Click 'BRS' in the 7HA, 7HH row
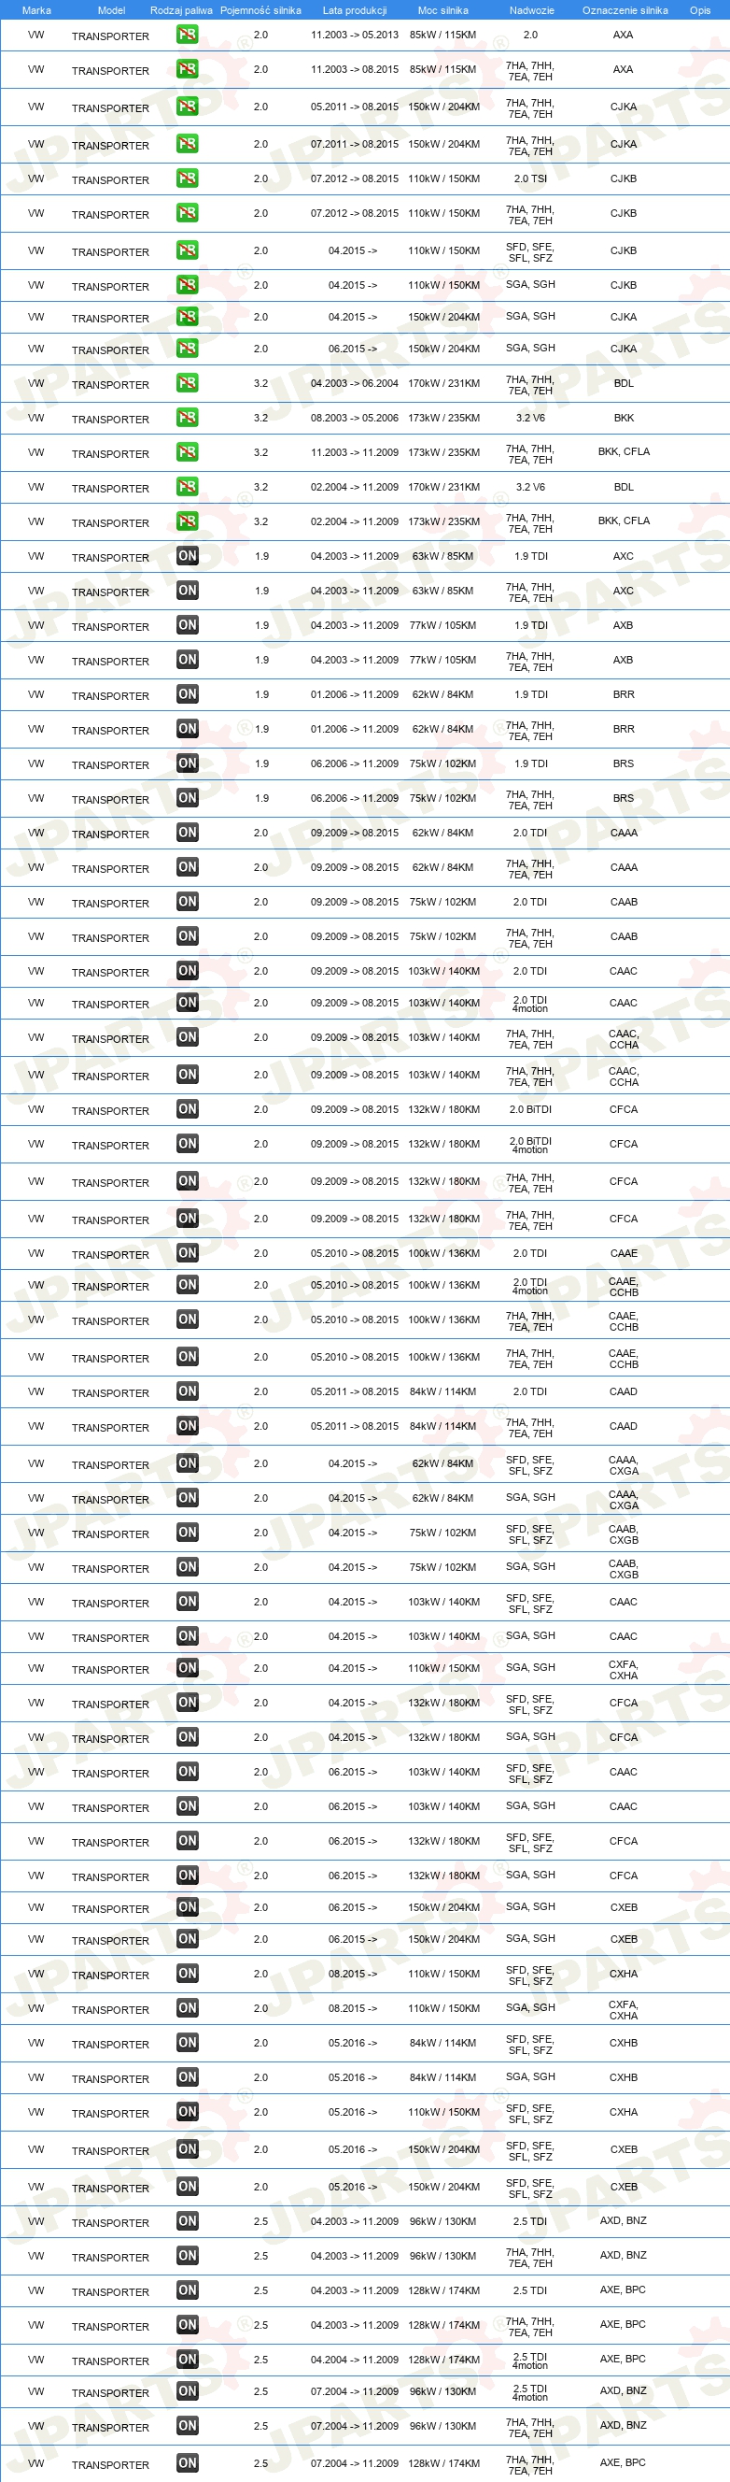The width and height of the screenshot is (730, 2482). (623, 799)
